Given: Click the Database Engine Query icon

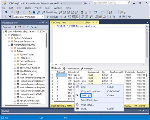Looking at the screenshot, I should [60, 12].
